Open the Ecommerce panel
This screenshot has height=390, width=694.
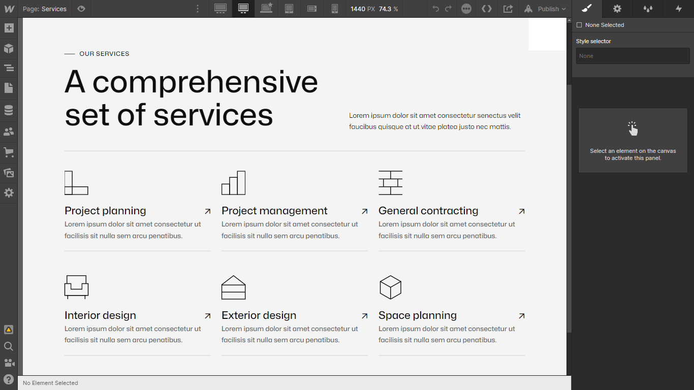coord(9,152)
